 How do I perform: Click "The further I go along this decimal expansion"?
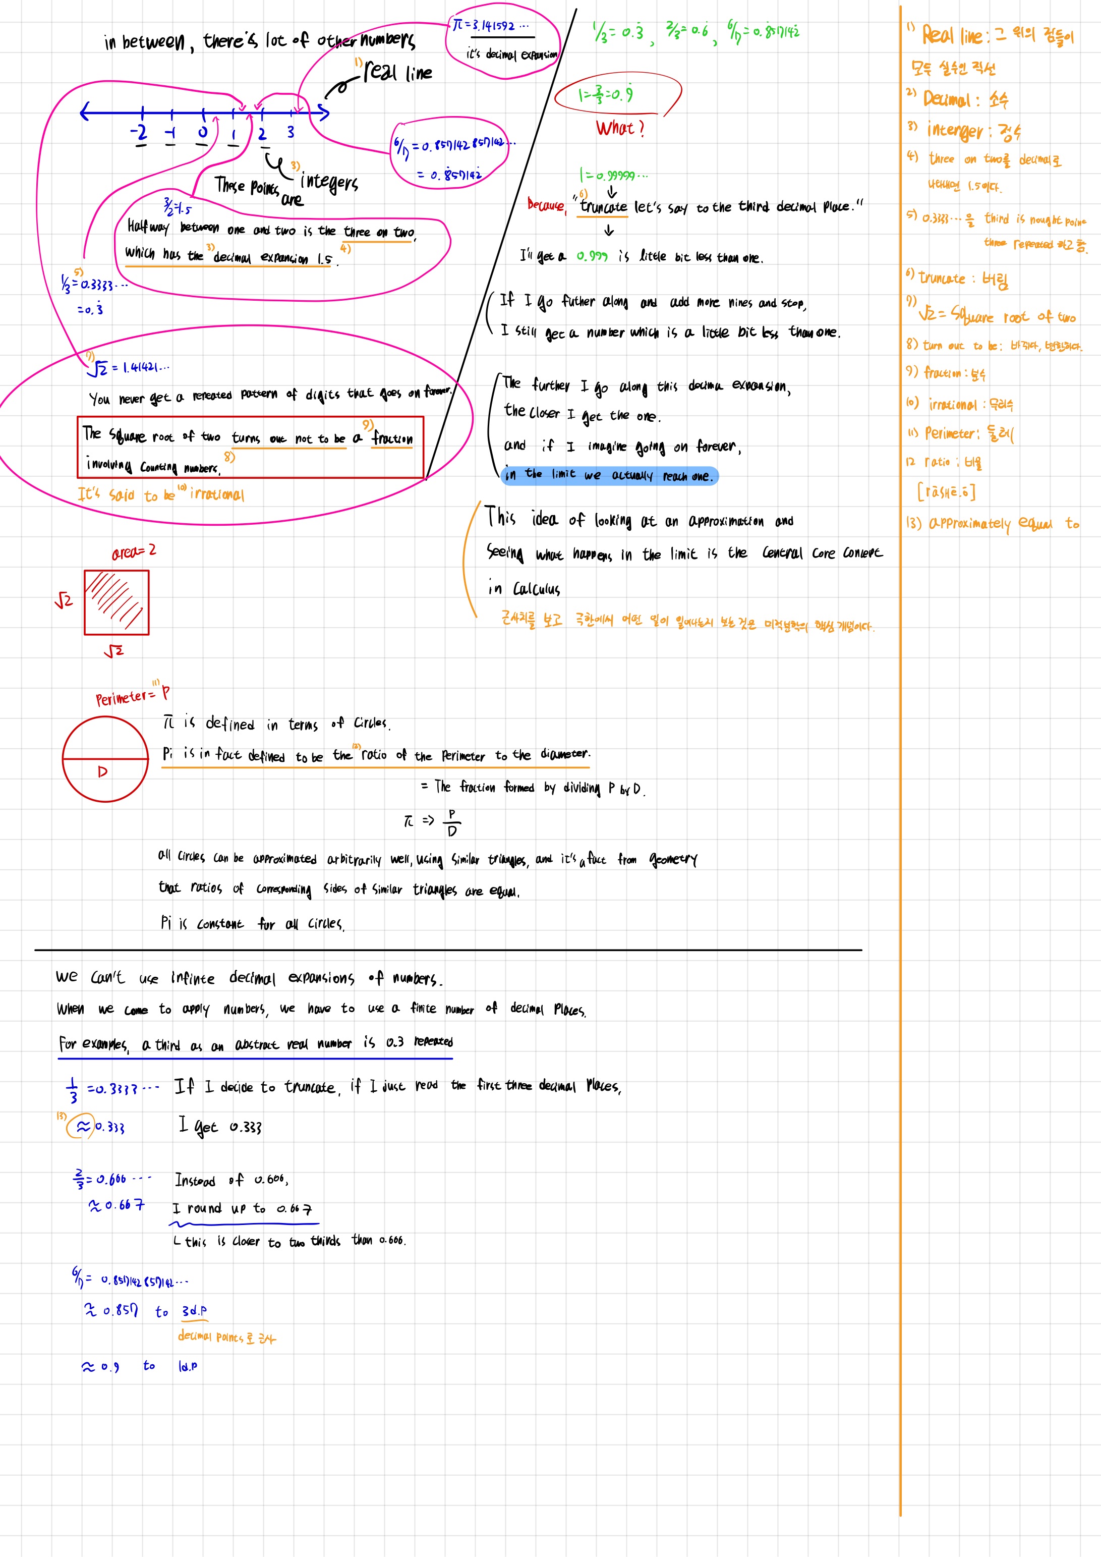coord(647,385)
